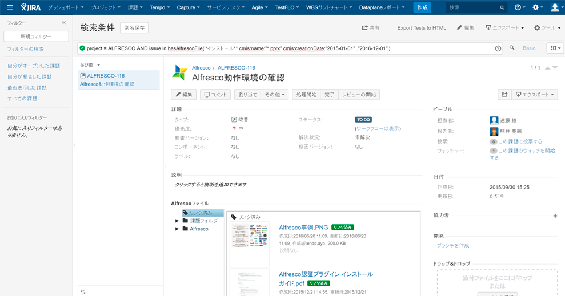Click the Alfresco project avatar

coord(180,72)
